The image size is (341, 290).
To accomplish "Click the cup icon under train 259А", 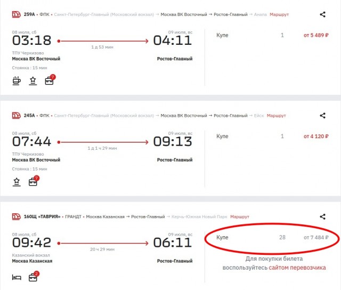I will [17, 81].
